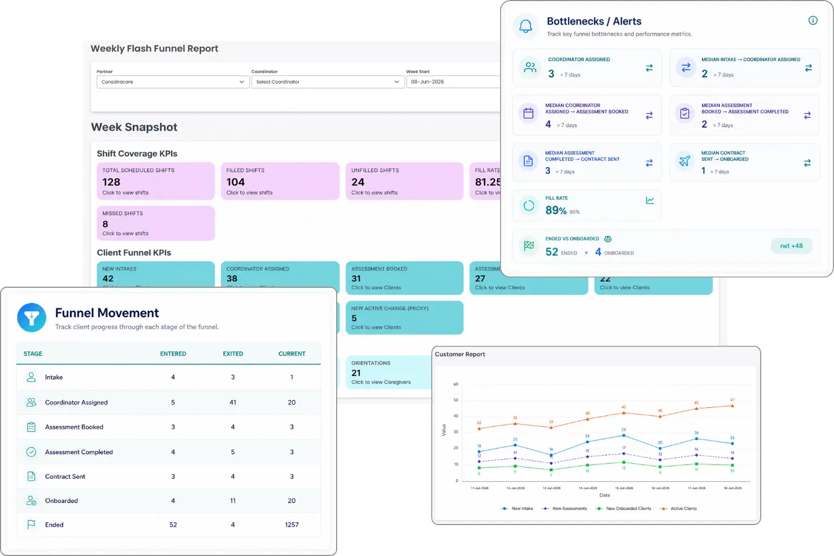Click the info icon in Bottlenecks / Alerts
The width and height of the screenshot is (834, 556).
[x=813, y=21]
